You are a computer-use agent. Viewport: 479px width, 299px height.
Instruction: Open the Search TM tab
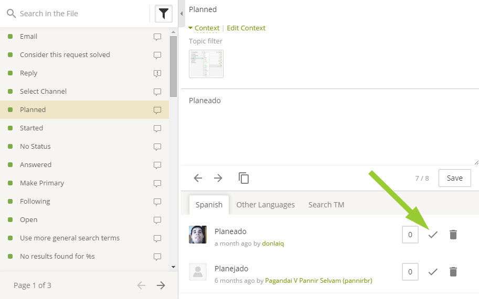[x=326, y=205]
